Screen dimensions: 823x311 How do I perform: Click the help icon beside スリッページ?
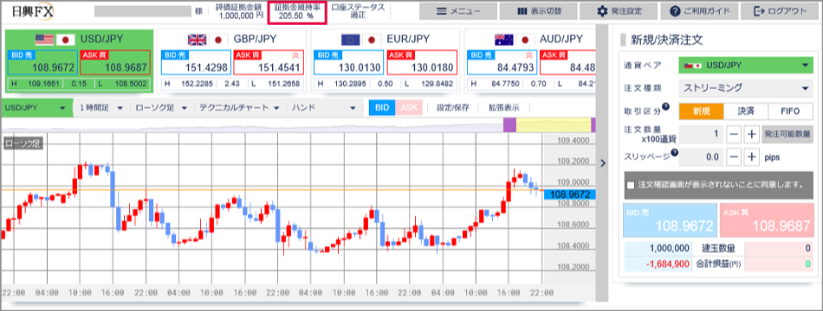tap(675, 152)
